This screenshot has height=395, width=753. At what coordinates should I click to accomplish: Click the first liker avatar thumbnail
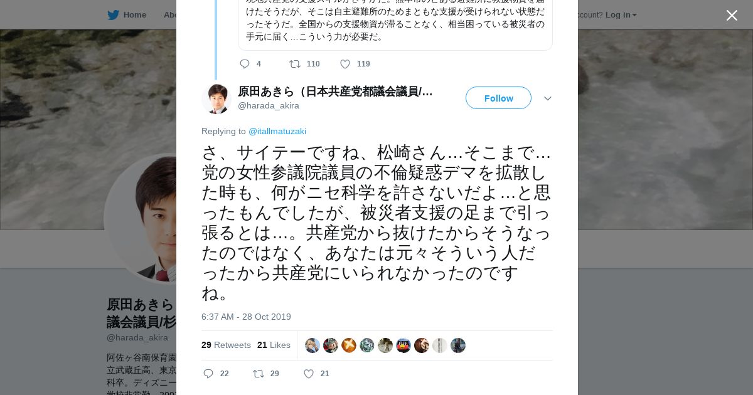(x=312, y=345)
